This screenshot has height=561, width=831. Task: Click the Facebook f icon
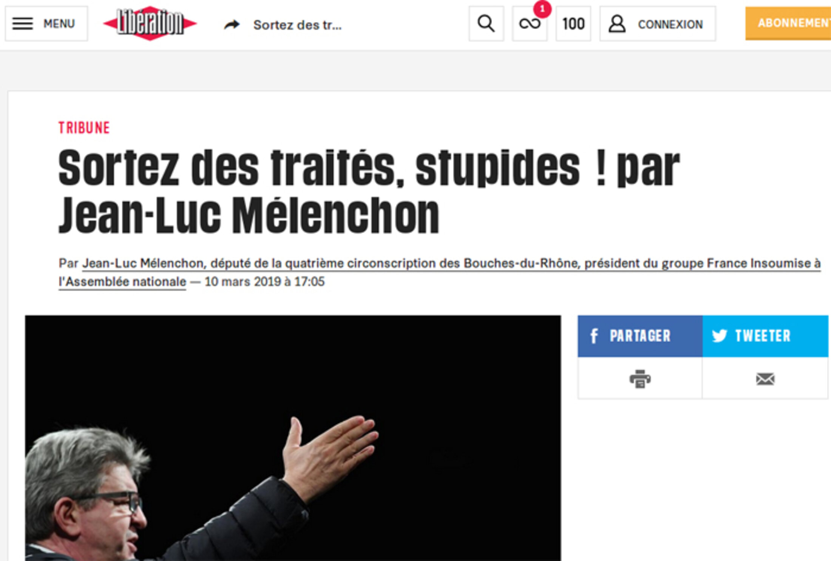(x=594, y=336)
